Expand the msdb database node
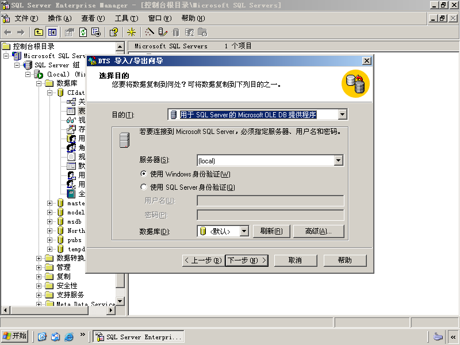This screenshot has width=460, height=345. (49, 221)
